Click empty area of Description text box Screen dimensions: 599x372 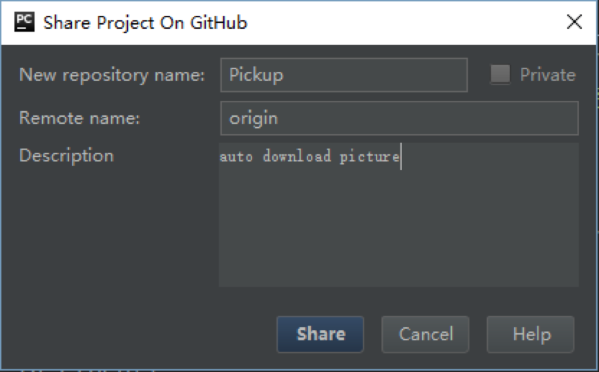tap(399, 230)
